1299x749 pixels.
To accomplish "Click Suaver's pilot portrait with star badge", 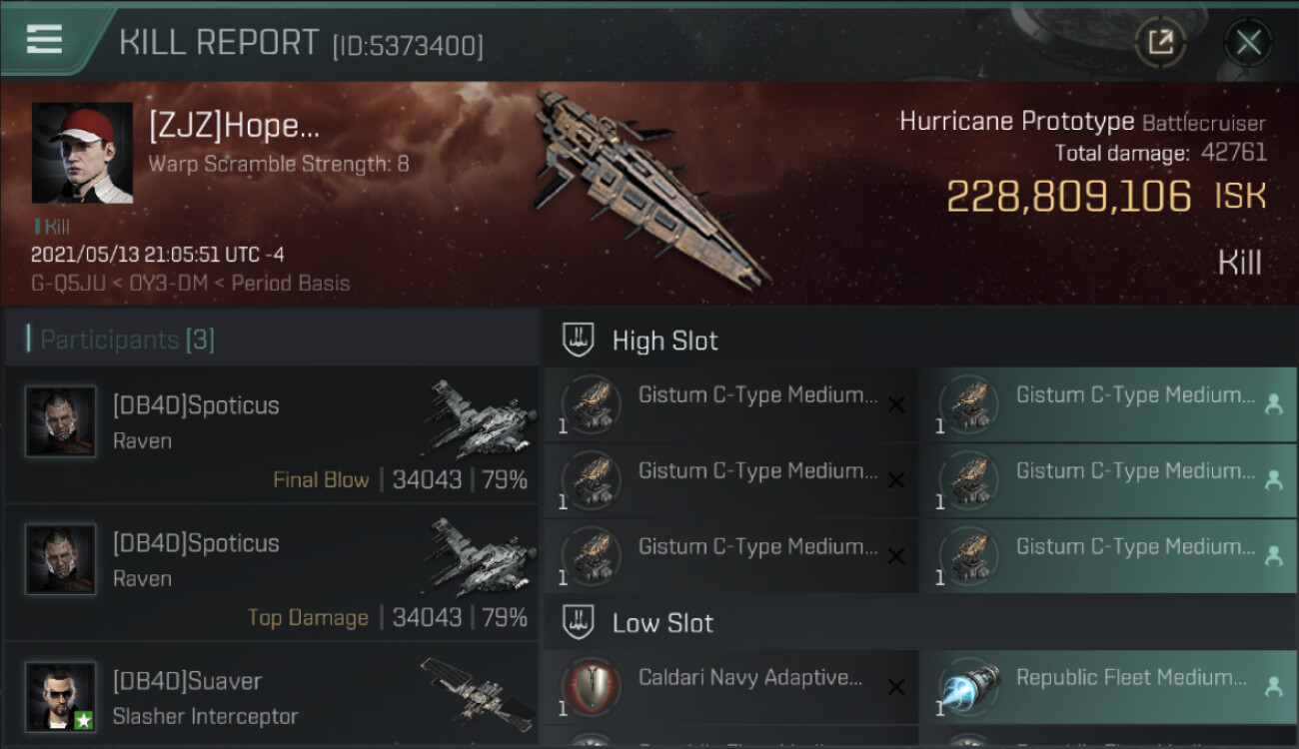I will coord(61,696).
